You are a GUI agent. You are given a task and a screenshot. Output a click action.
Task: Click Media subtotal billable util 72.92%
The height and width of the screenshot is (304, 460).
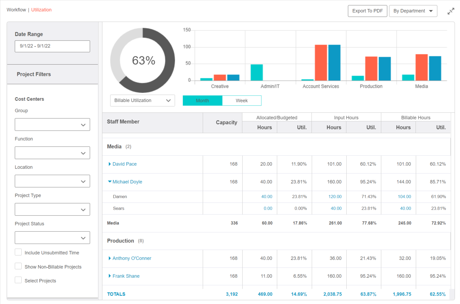pyautogui.click(x=439, y=223)
